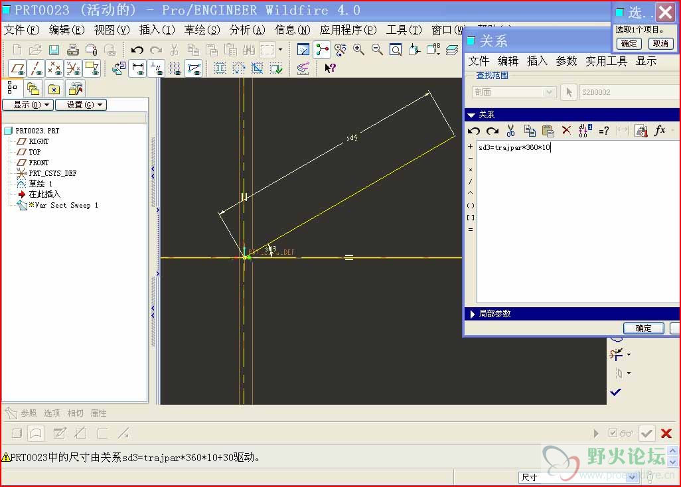
Task: Click the red Delete X in Relations toolbar
Action: (566, 130)
